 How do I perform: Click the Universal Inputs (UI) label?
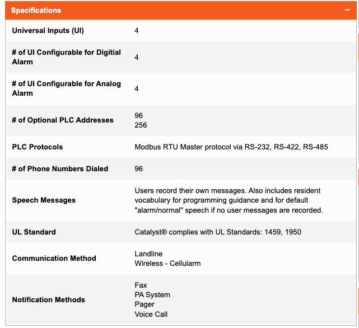click(48, 30)
